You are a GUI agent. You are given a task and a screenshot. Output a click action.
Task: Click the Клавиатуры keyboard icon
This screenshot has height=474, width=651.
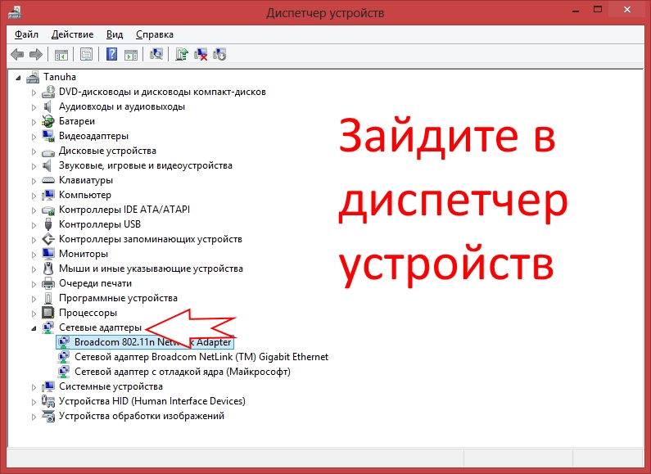[x=48, y=180]
